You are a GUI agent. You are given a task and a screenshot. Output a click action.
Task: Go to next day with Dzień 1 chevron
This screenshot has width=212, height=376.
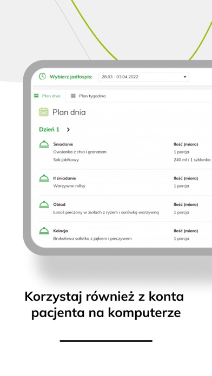[68, 130]
